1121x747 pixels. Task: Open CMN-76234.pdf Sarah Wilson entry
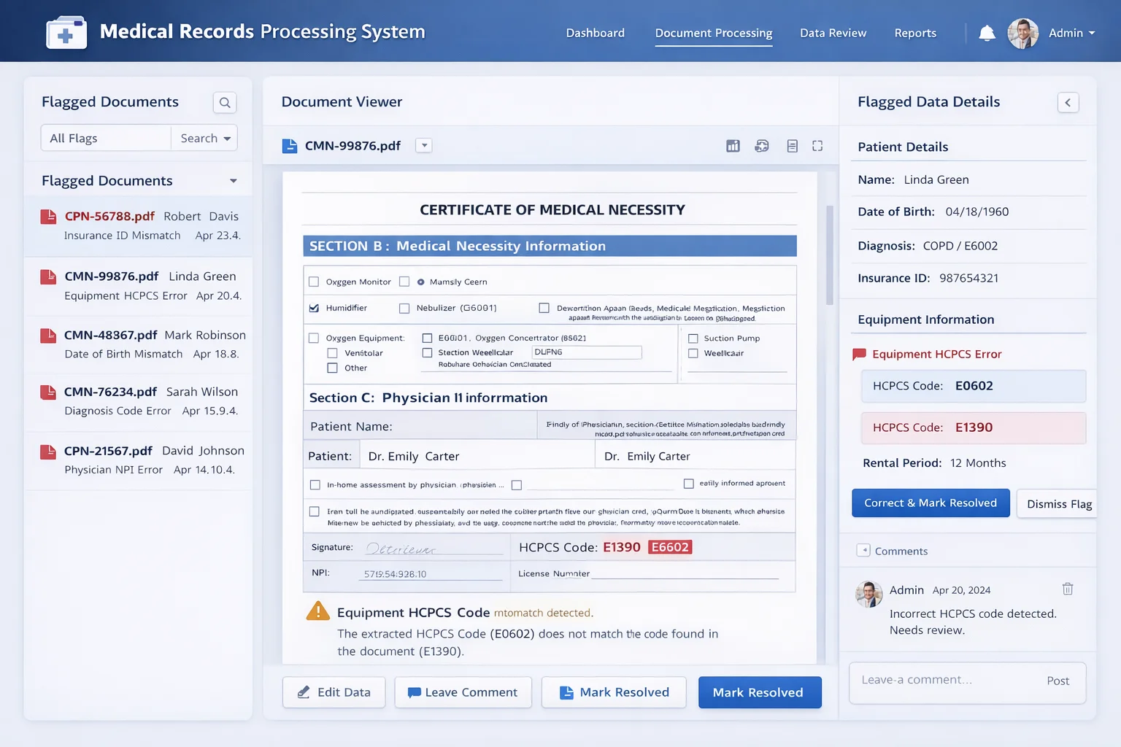139,401
